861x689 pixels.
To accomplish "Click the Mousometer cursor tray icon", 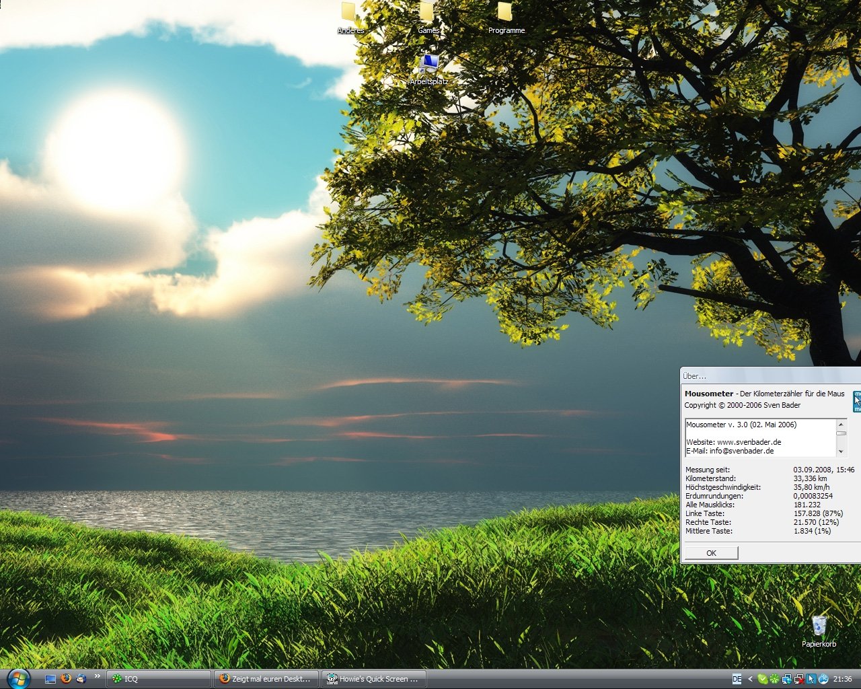I will point(811,679).
